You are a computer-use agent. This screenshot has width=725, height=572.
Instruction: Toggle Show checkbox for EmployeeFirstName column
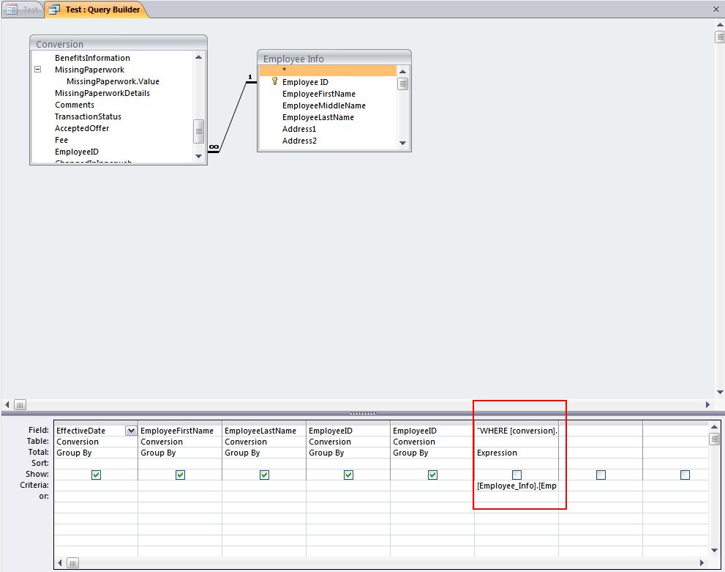pyautogui.click(x=180, y=475)
